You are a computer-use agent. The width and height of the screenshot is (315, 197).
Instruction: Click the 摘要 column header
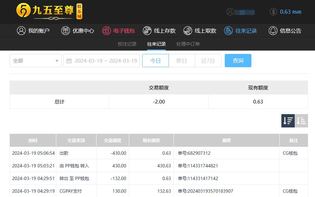(x=227, y=140)
